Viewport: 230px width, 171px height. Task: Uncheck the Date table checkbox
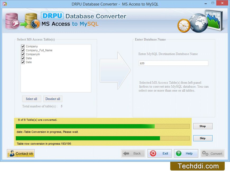click(x=23, y=62)
